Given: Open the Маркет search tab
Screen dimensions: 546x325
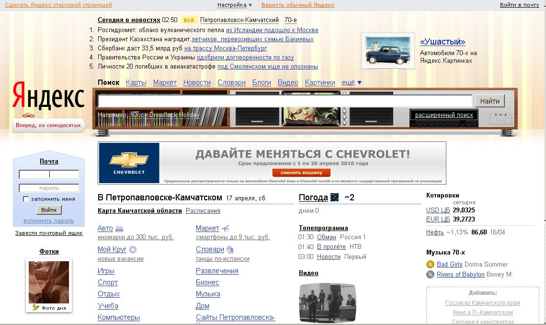Looking at the screenshot, I should [x=165, y=82].
